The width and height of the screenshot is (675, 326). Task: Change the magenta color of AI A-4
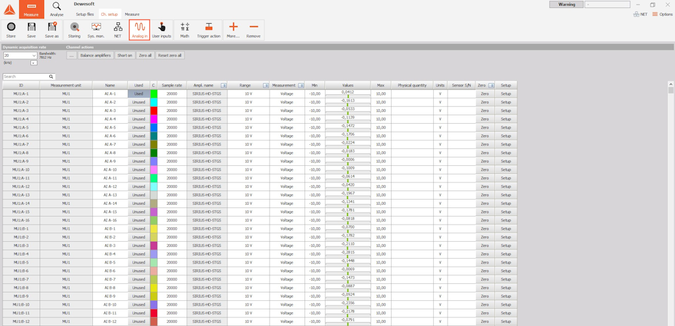(x=154, y=119)
